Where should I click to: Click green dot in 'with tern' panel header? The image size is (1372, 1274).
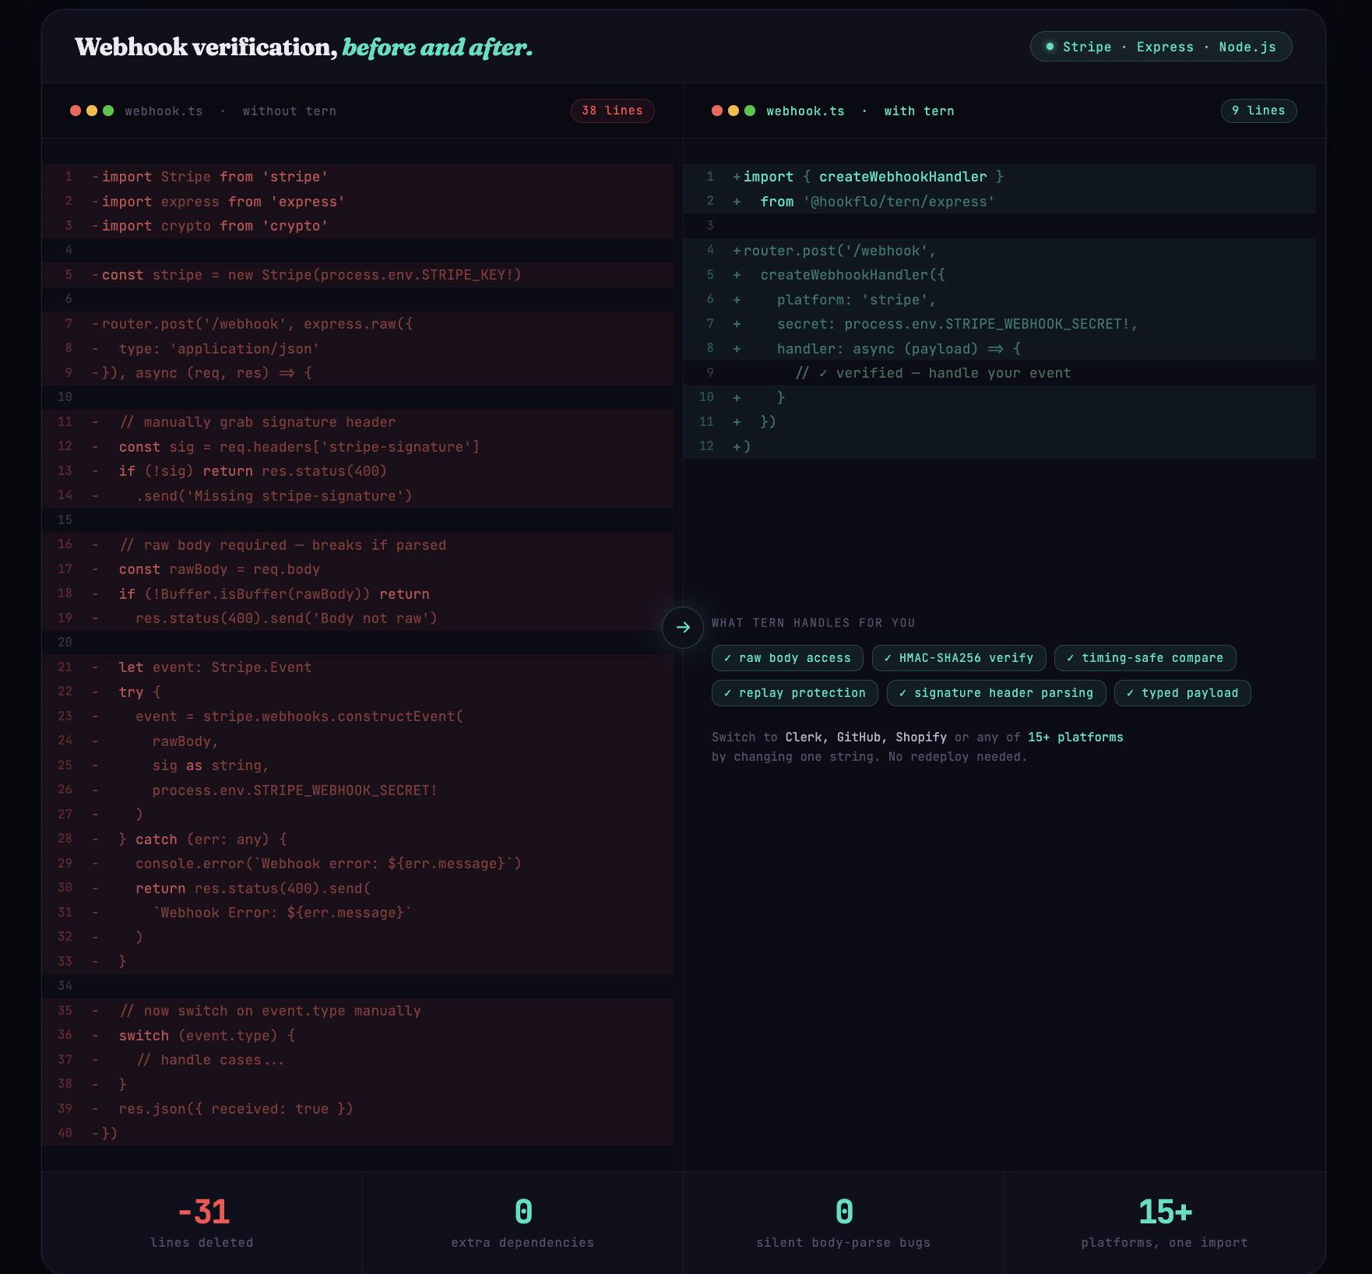tap(750, 111)
